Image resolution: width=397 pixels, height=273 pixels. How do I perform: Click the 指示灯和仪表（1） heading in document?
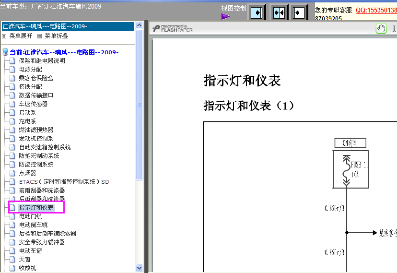pos(249,106)
